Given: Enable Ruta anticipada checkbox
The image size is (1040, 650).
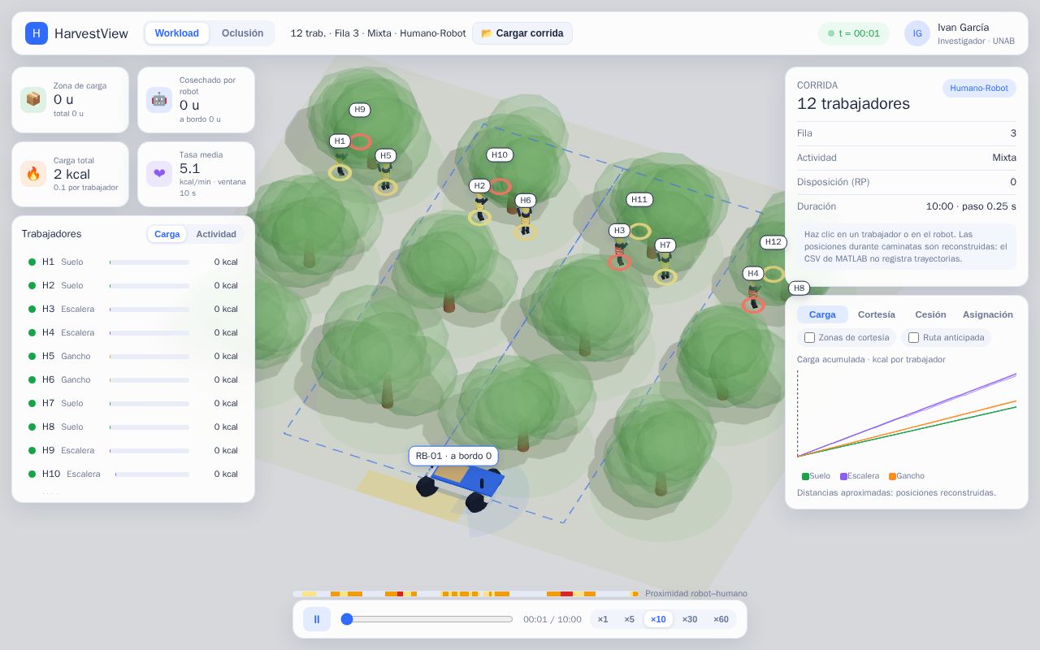Looking at the screenshot, I should click(x=914, y=337).
